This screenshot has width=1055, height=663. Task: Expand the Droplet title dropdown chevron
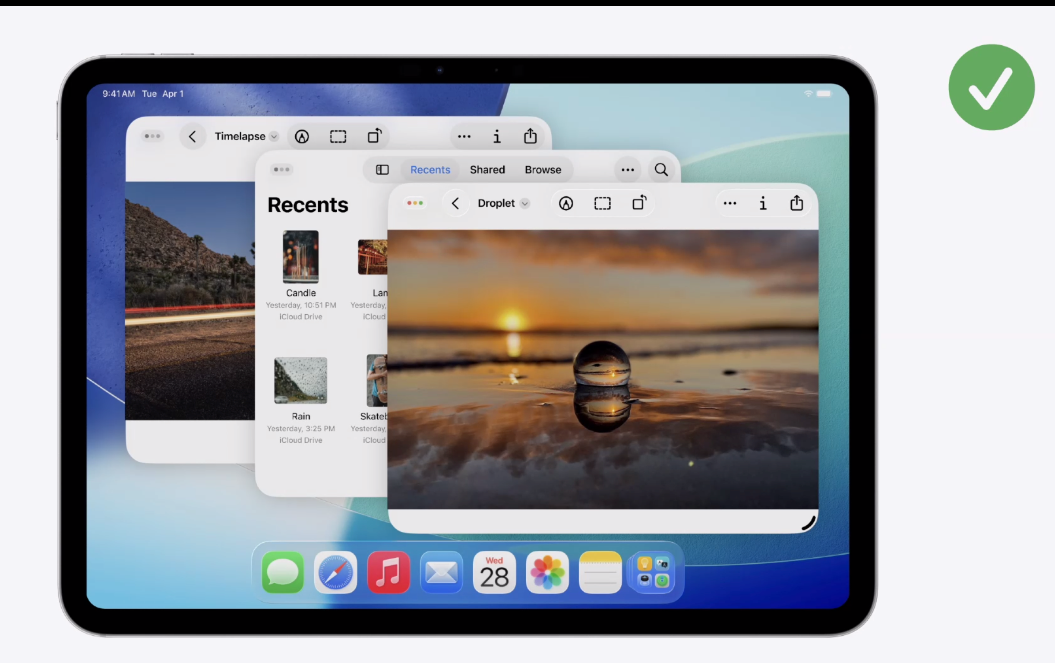(524, 204)
